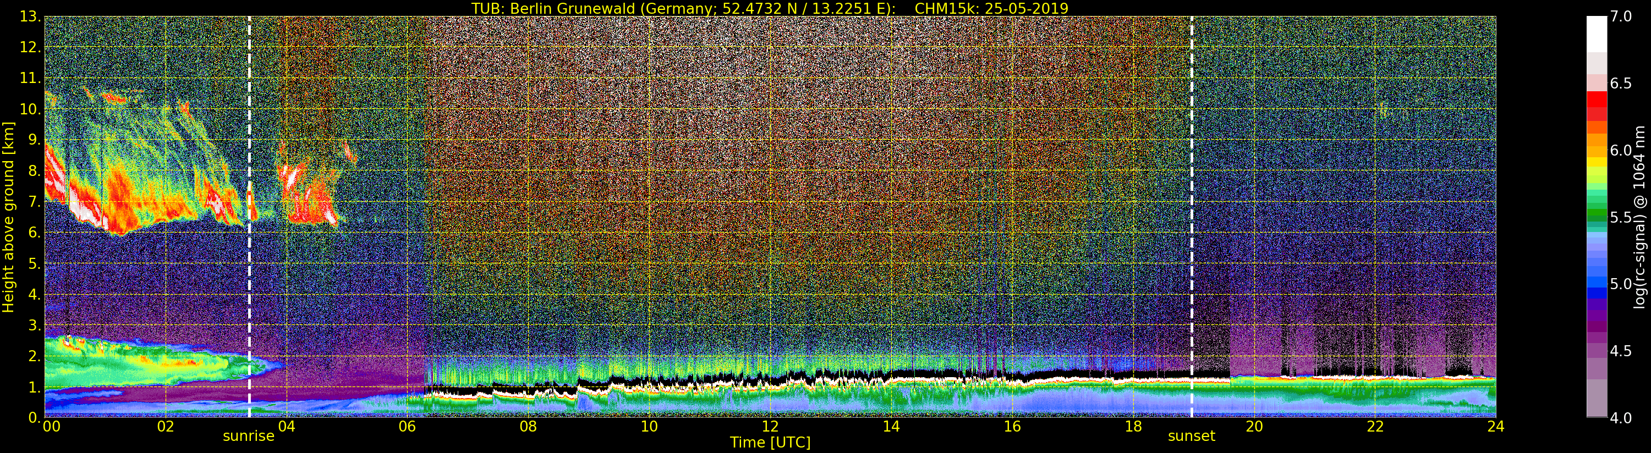Click the x-axis tick label '22'
Screen dimensions: 1651x453
pos(1375,427)
